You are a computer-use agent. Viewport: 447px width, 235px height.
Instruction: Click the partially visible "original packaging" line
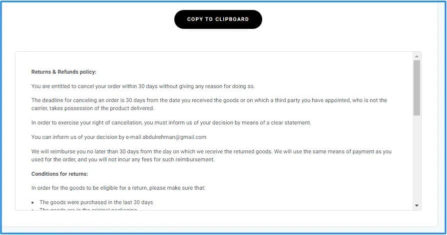pyautogui.click(x=88, y=210)
